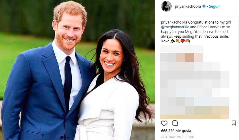Click the navy tie in the photo
The height and width of the screenshot is (140, 239).
tap(68, 82)
